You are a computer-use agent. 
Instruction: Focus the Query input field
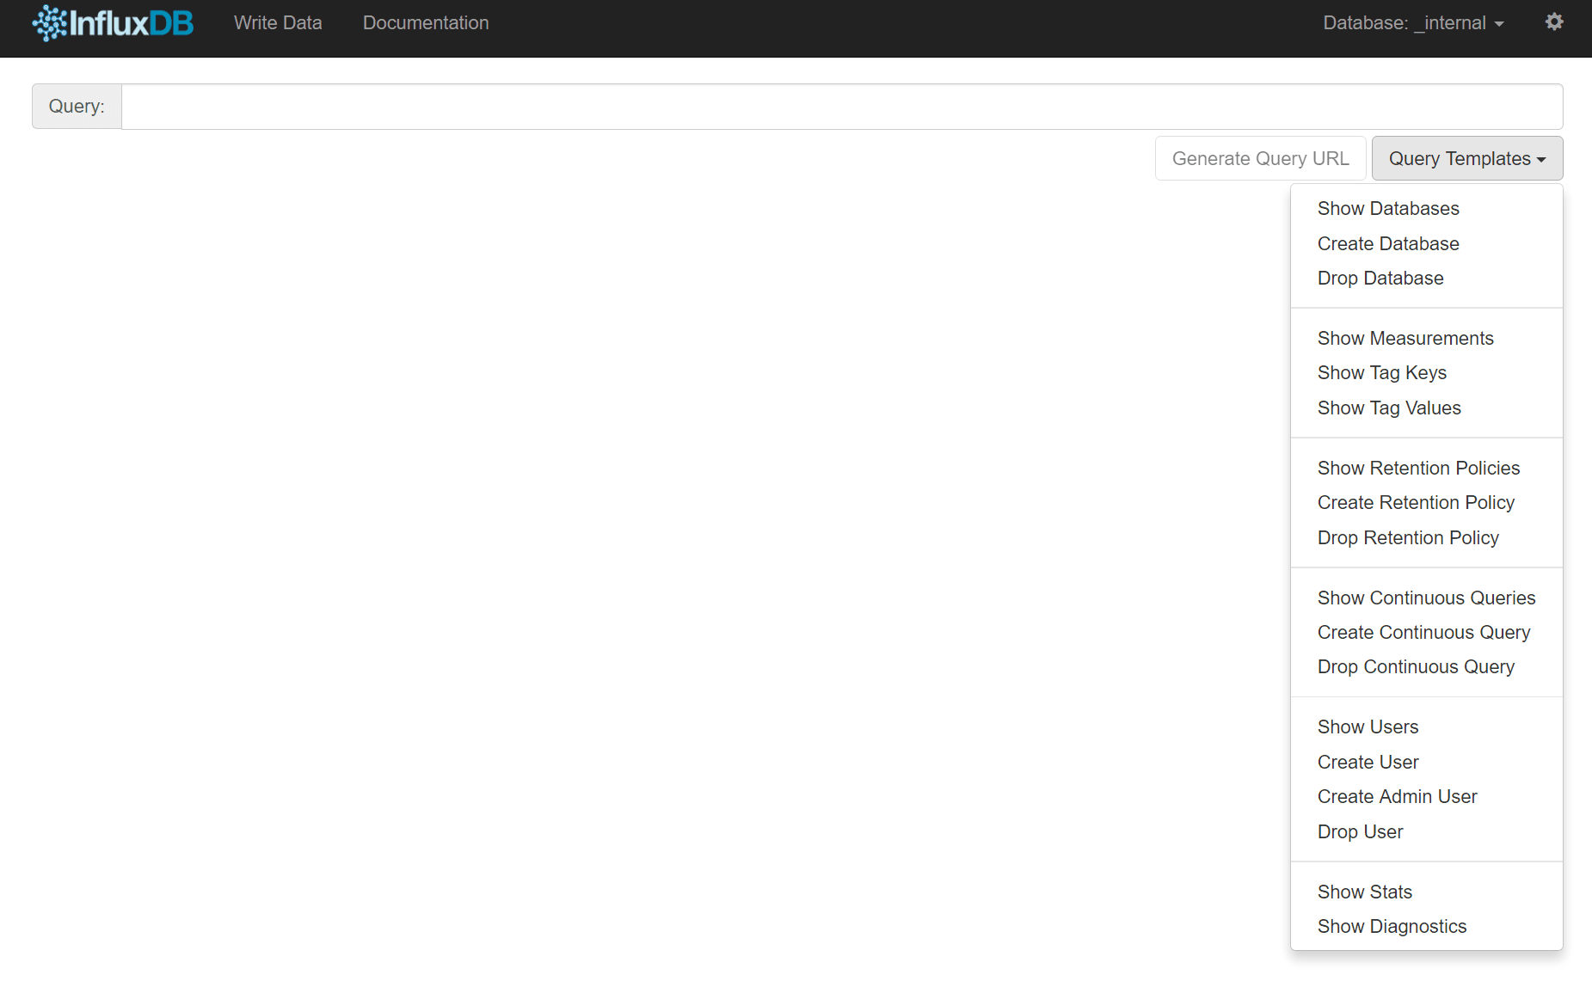click(842, 107)
